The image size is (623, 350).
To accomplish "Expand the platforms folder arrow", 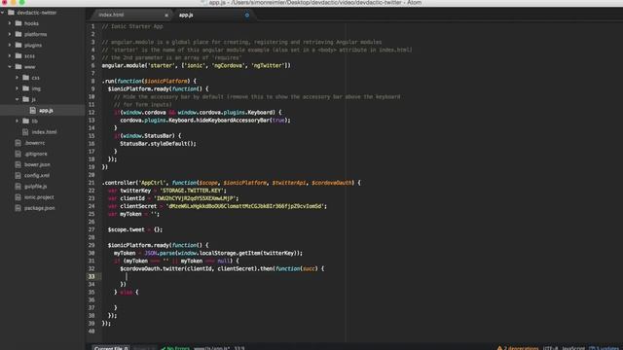I will pos(10,34).
